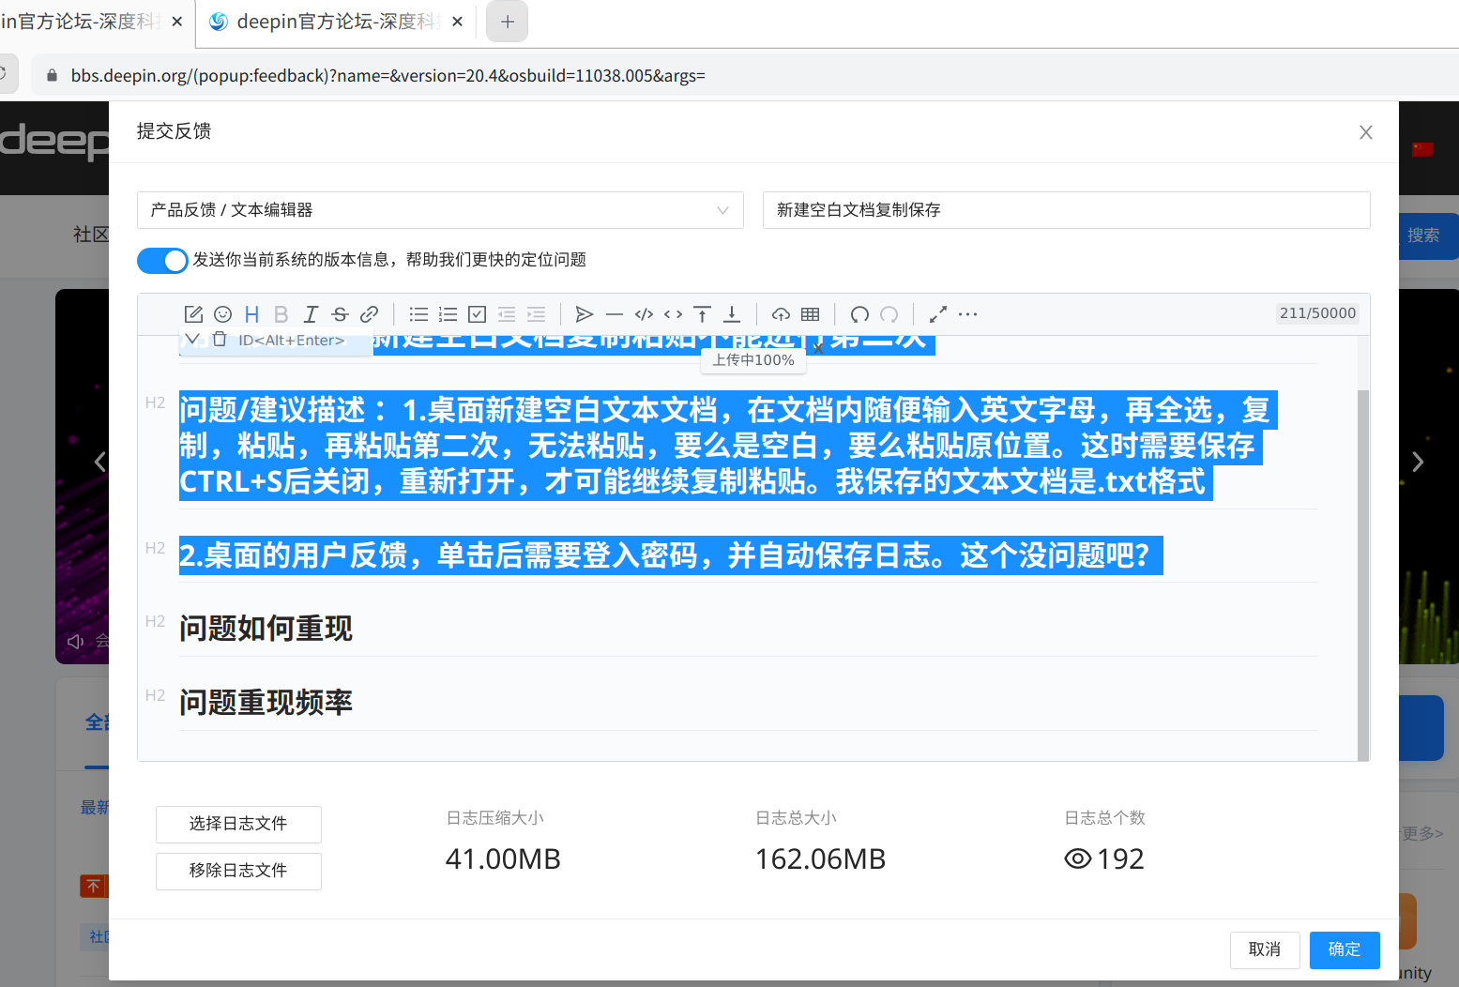This screenshot has width=1459, height=987.
Task: Click the background carousel's next arrow
Action: [x=1418, y=462]
